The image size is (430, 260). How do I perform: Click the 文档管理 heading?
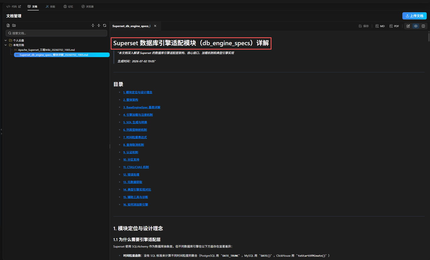[x=14, y=16]
